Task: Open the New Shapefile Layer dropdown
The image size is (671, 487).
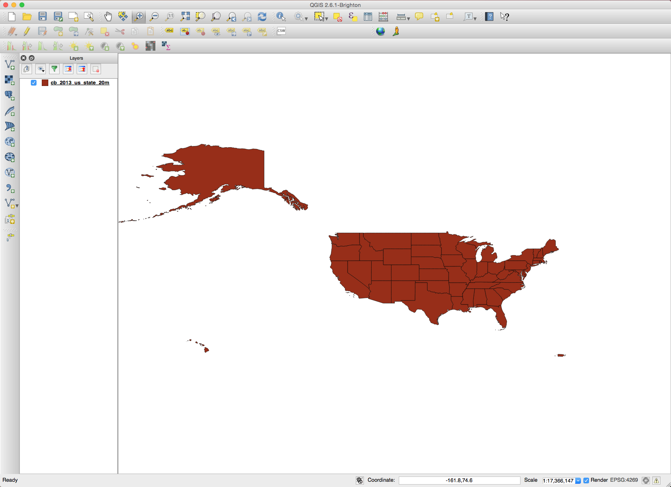Action: pyautogui.click(x=17, y=206)
